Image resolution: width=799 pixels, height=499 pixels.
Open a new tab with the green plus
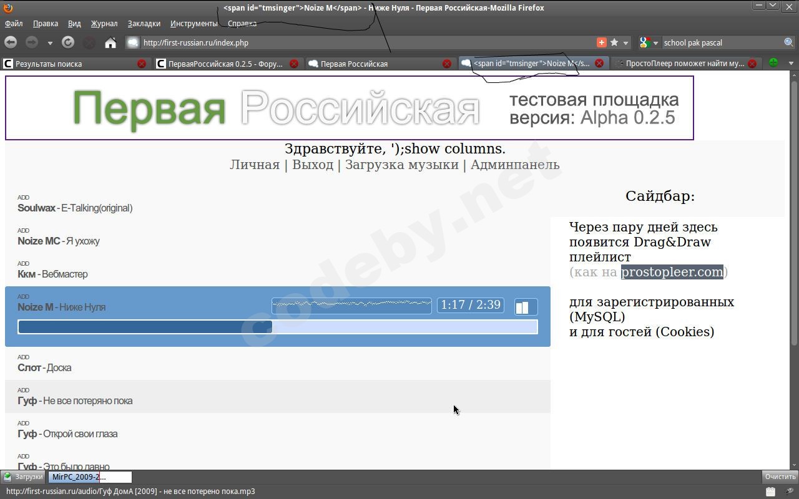773,63
